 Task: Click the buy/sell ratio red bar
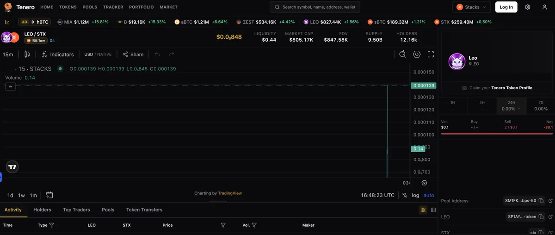tap(497, 133)
